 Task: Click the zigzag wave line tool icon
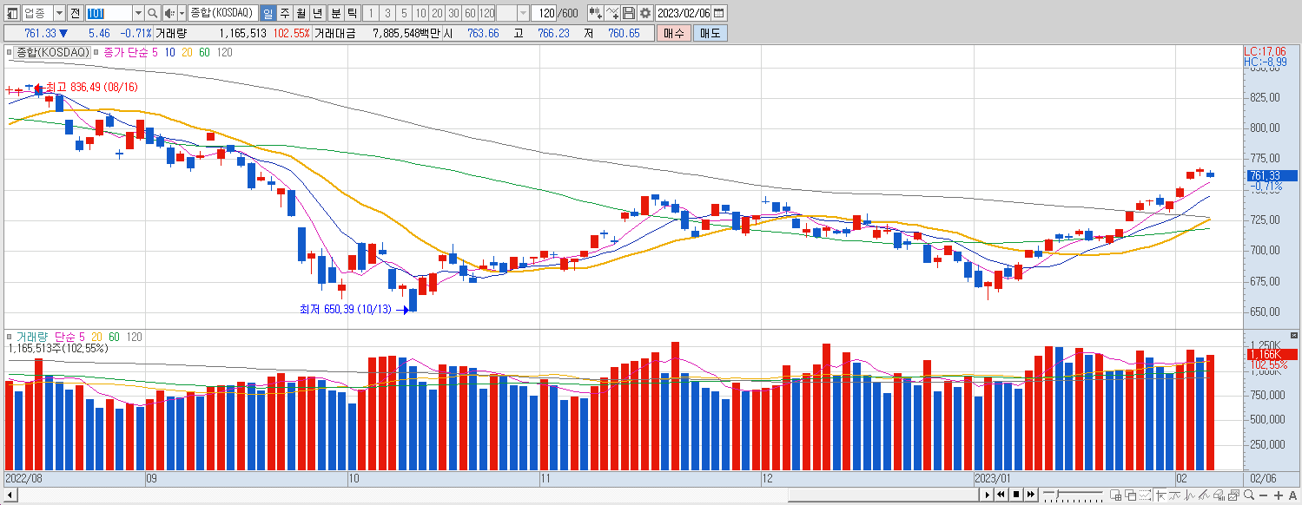[1189, 495]
